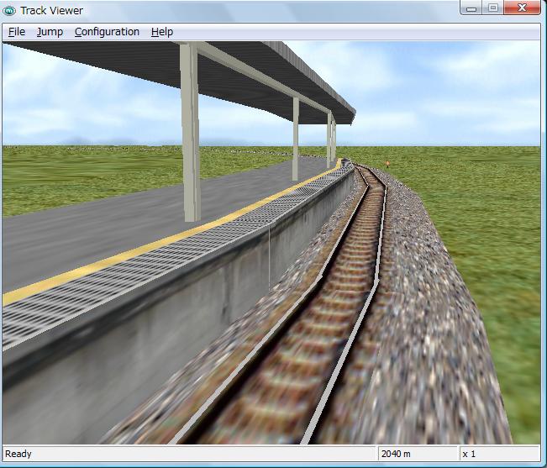Click the Track Viewer title bar text
The height and width of the screenshot is (468, 547).
(x=51, y=9)
